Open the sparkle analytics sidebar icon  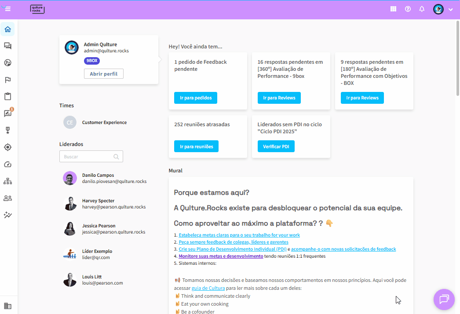click(x=7, y=215)
